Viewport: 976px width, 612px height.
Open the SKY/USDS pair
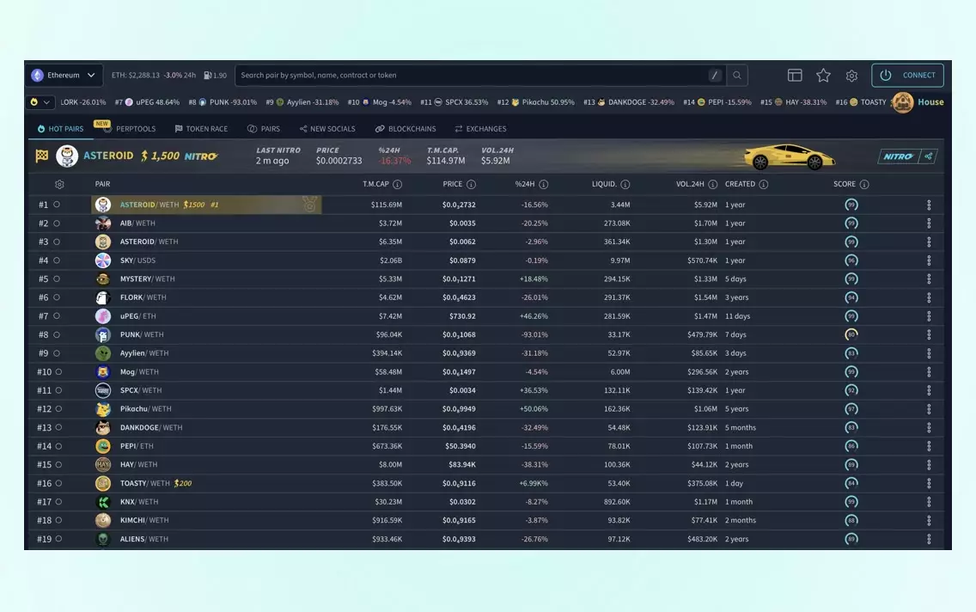click(x=137, y=260)
